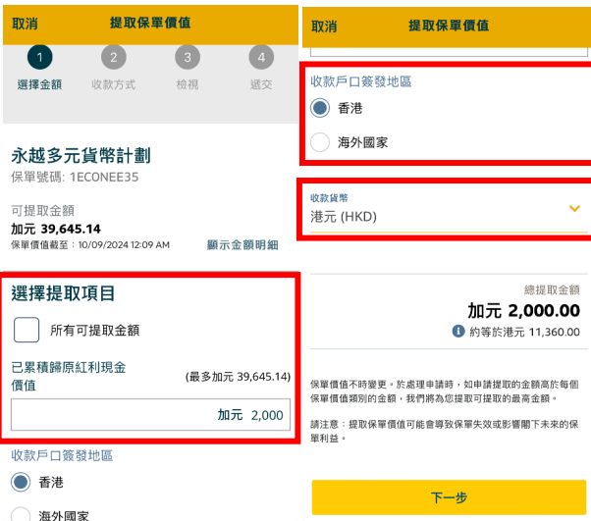Tap the step 3 circle icon
591x521 pixels.
(187, 58)
